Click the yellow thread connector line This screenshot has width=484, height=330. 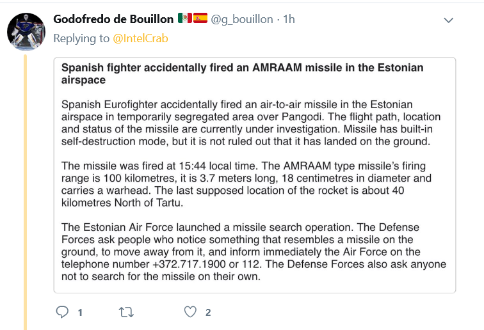point(26,192)
